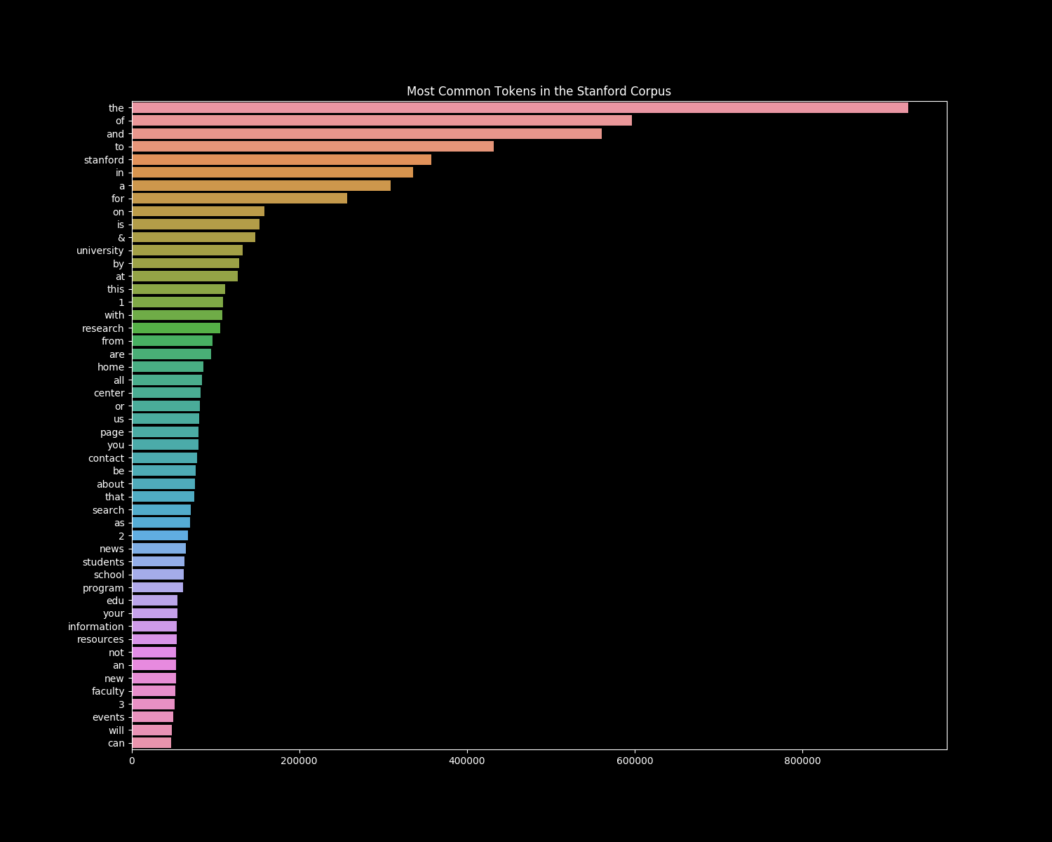Click the x-axis tick label '600000'
Screen dimensions: 1052x842
point(635,761)
